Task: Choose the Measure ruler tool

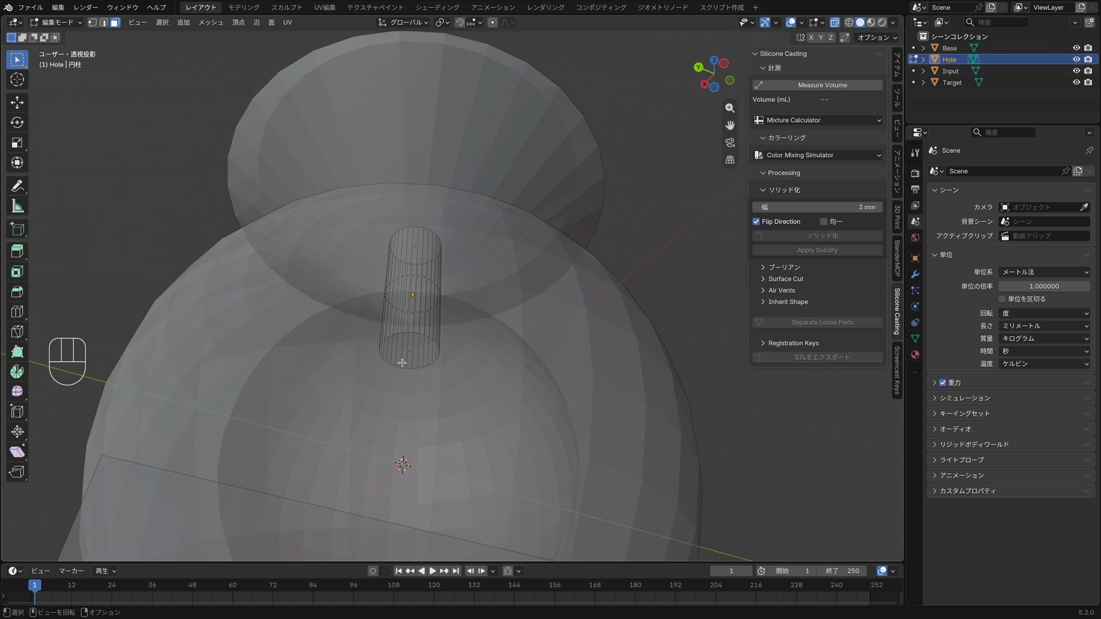Action: pyautogui.click(x=17, y=206)
